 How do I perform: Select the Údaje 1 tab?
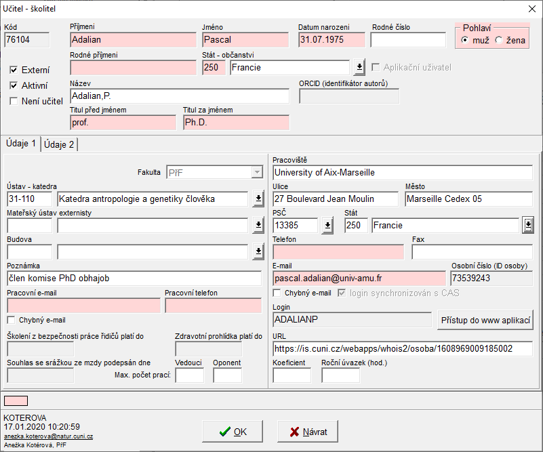[x=21, y=144]
